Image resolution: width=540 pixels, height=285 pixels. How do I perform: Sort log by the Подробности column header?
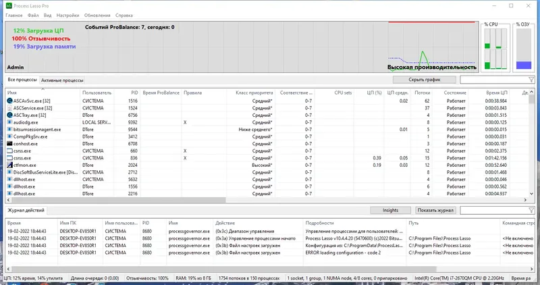point(355,223)
